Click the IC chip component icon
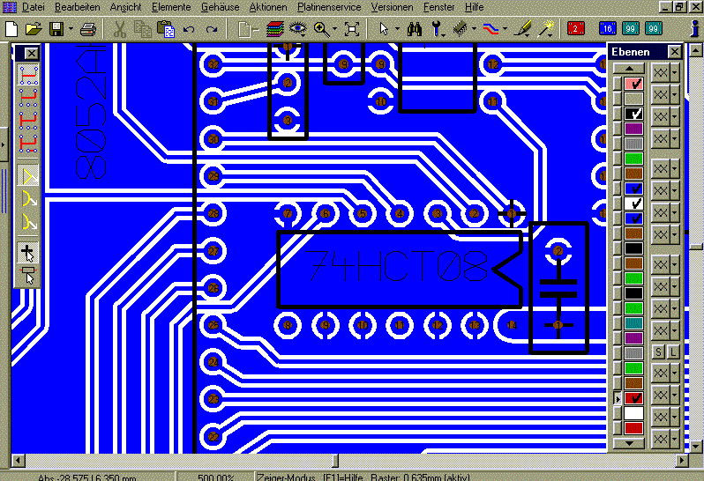Screen dimensions: 704x481 [x=460, y=29]
